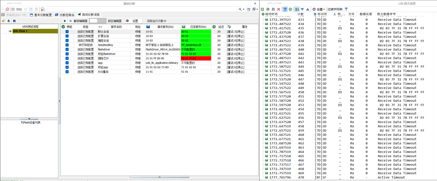The width and height of the screenshot is (437, 181).
Task: Click red response cell 71 01 FF 00
Action: (196, 58)
